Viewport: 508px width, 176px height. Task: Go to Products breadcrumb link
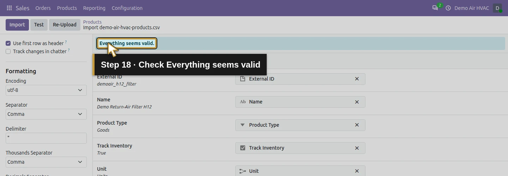[x=92, y=22]
